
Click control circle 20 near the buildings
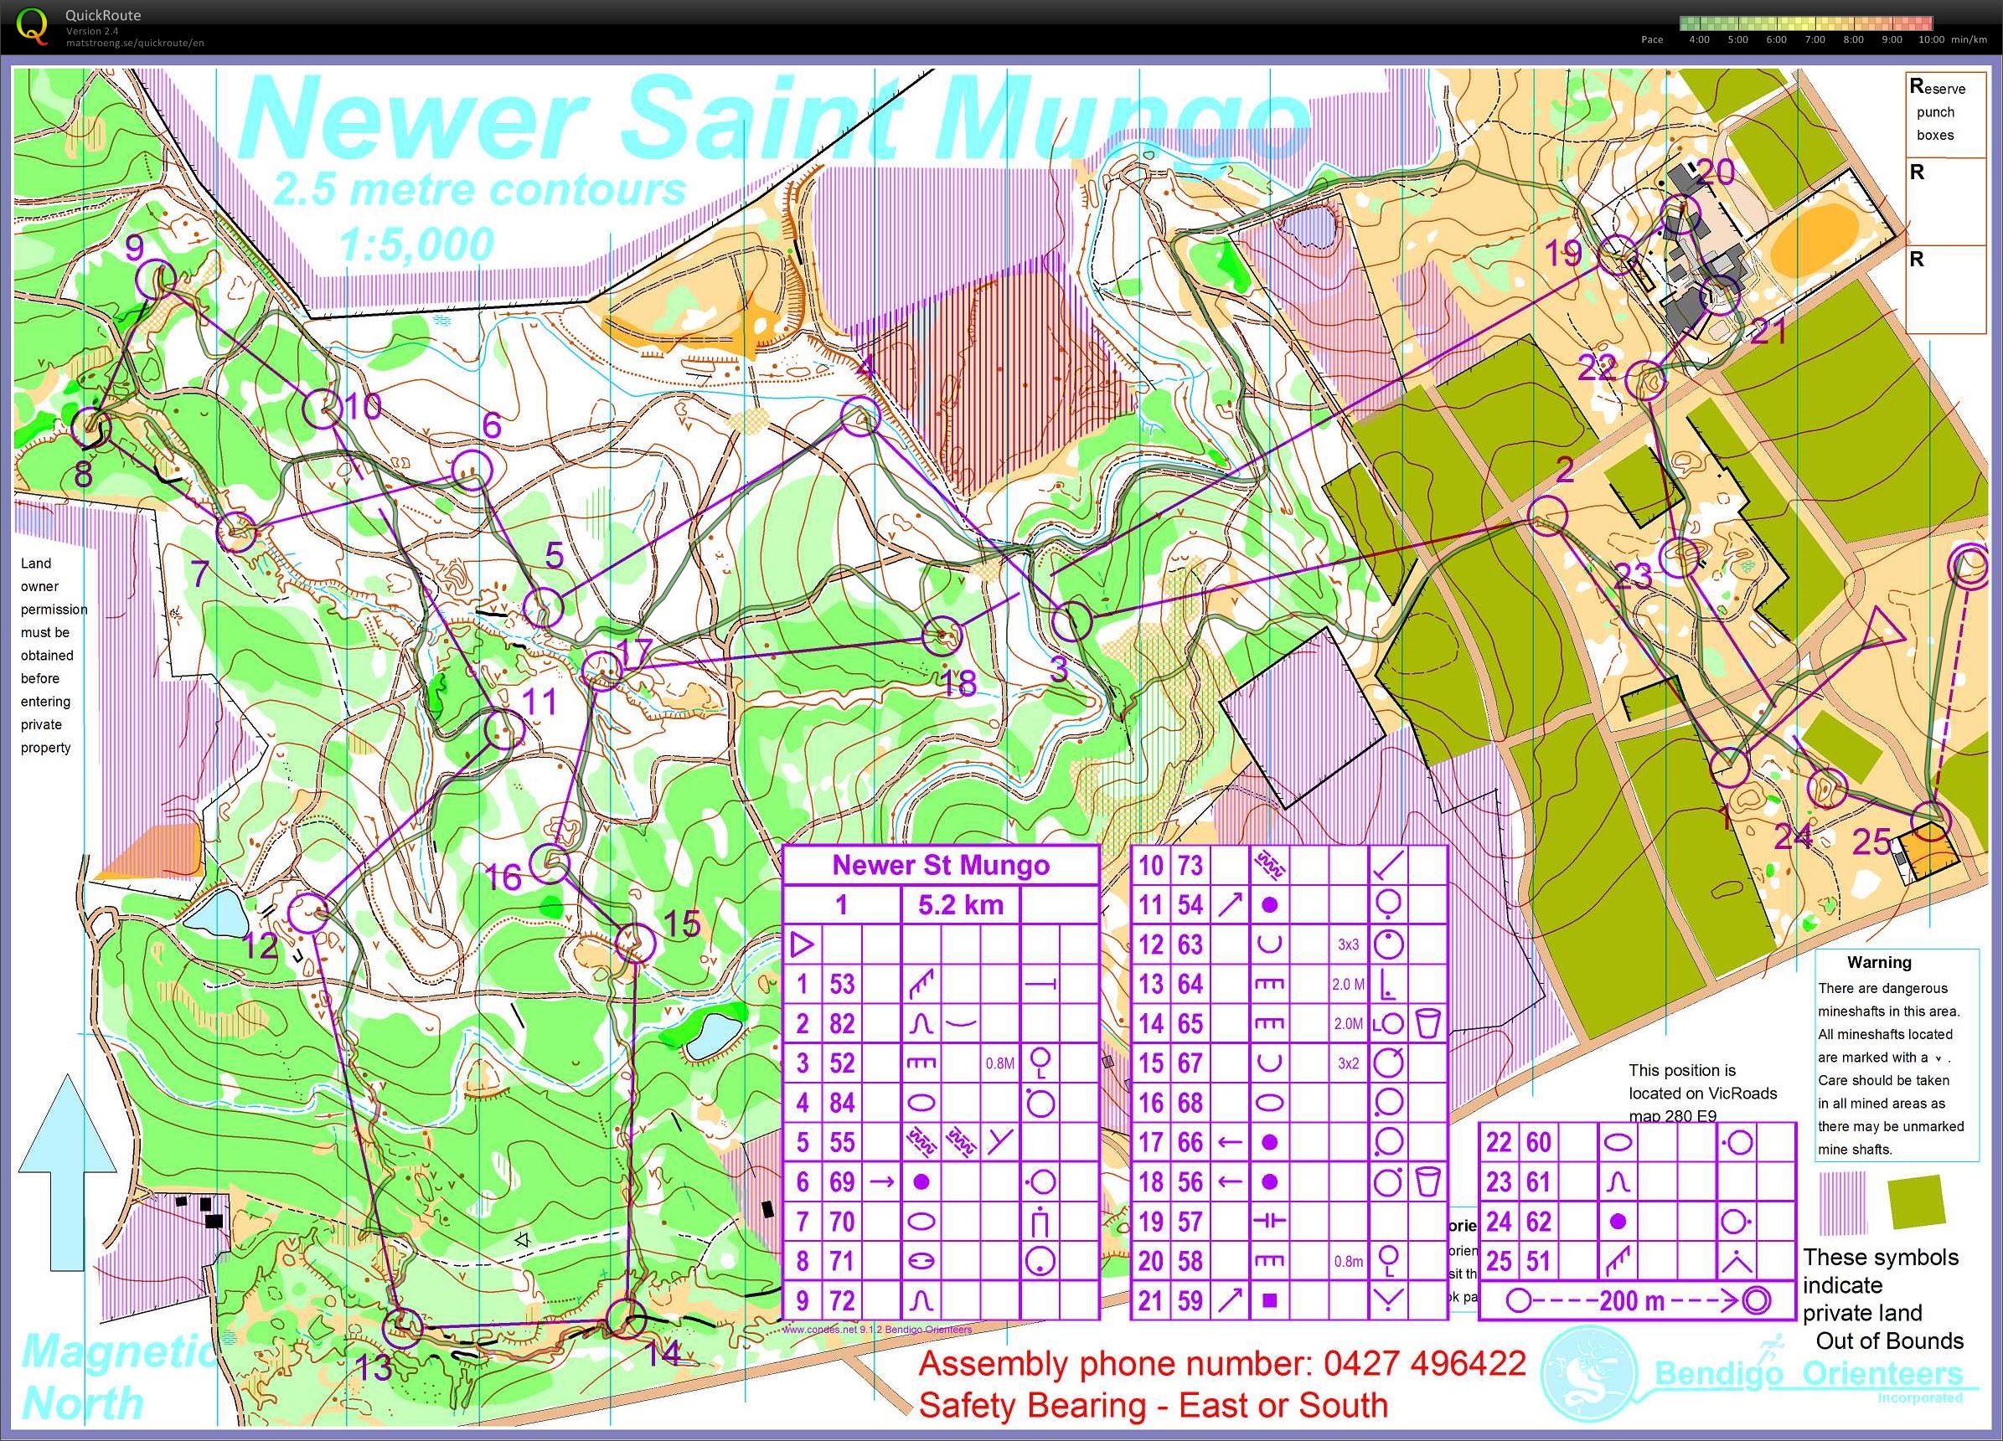1680,214
